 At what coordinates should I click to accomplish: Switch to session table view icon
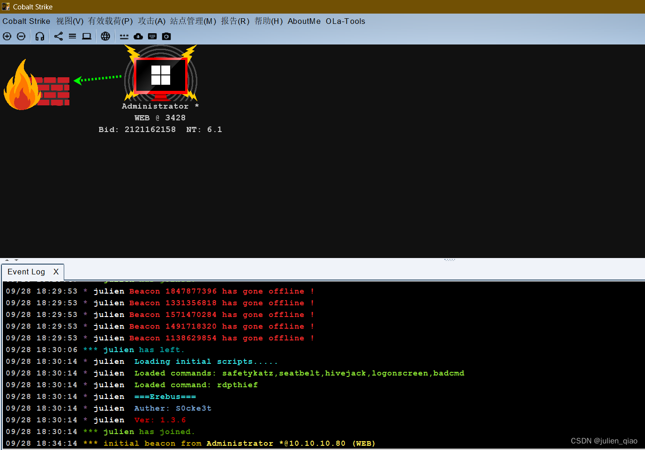[x=72, y=36]
